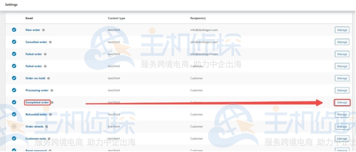This screenshot has width=356, height=152.
Task: Click the enabled checkmark icon for Order on-hold
Action: tap(14, 78)
